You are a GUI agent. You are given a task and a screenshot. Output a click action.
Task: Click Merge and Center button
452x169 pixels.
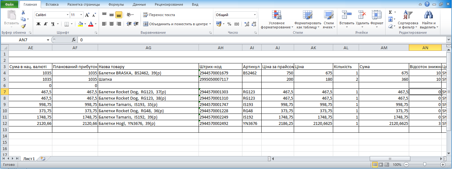(176, 24)
